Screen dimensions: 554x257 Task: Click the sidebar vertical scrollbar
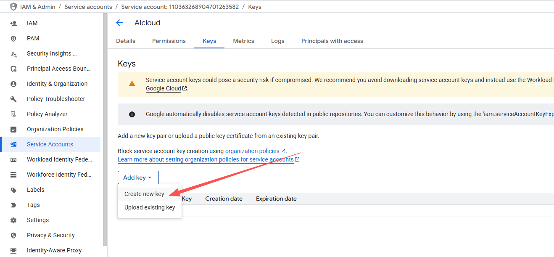point(105,126)
